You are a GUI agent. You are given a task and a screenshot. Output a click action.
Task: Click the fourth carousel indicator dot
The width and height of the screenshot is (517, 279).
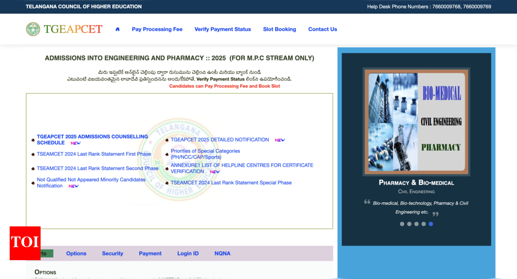tap(424, 224)
